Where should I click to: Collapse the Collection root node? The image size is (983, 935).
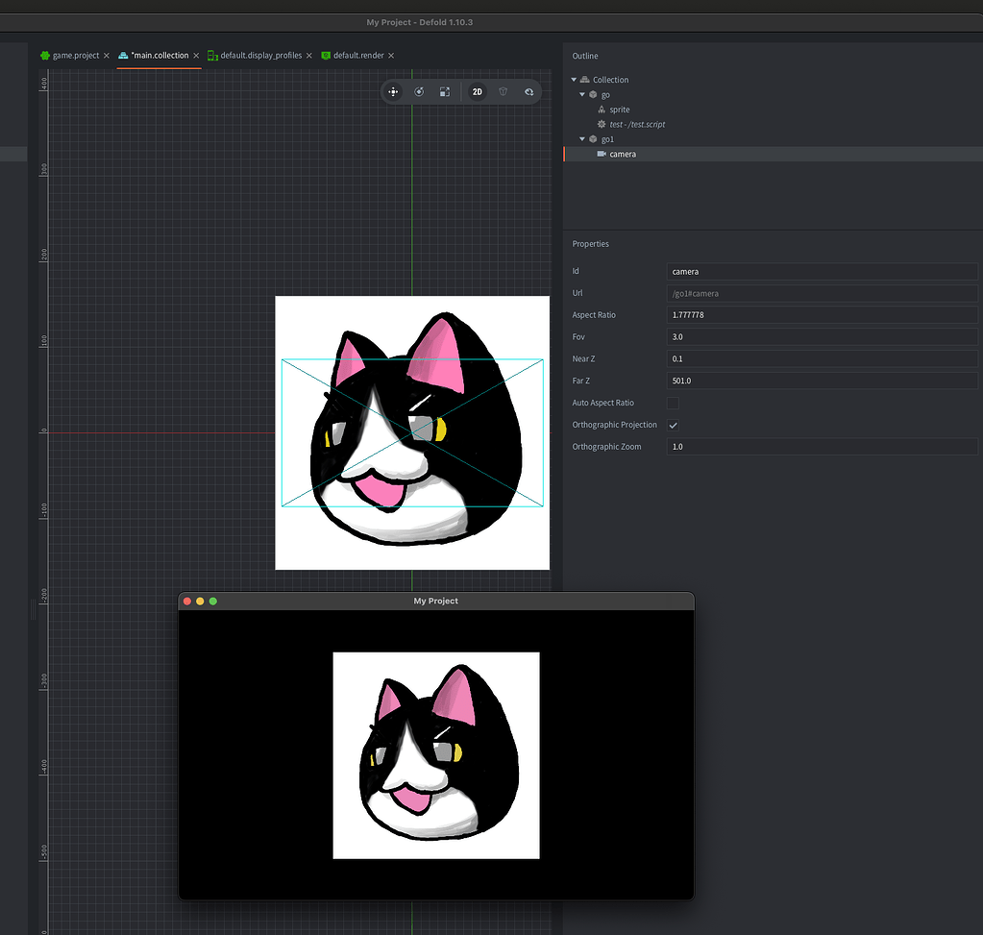(573, 79)
